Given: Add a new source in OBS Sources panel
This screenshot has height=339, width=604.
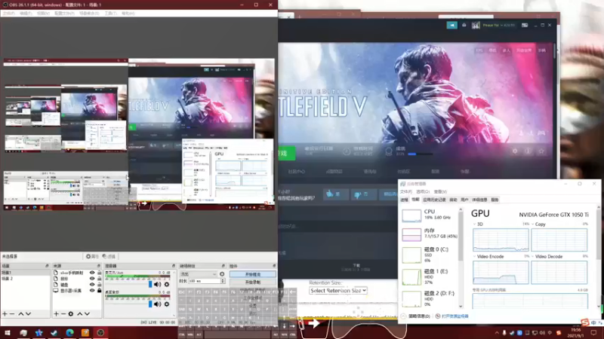Looking at the screenshot, I should pos(56,314).
